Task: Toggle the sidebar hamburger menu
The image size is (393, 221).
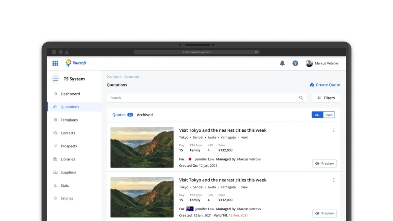Action: [55, 79]
